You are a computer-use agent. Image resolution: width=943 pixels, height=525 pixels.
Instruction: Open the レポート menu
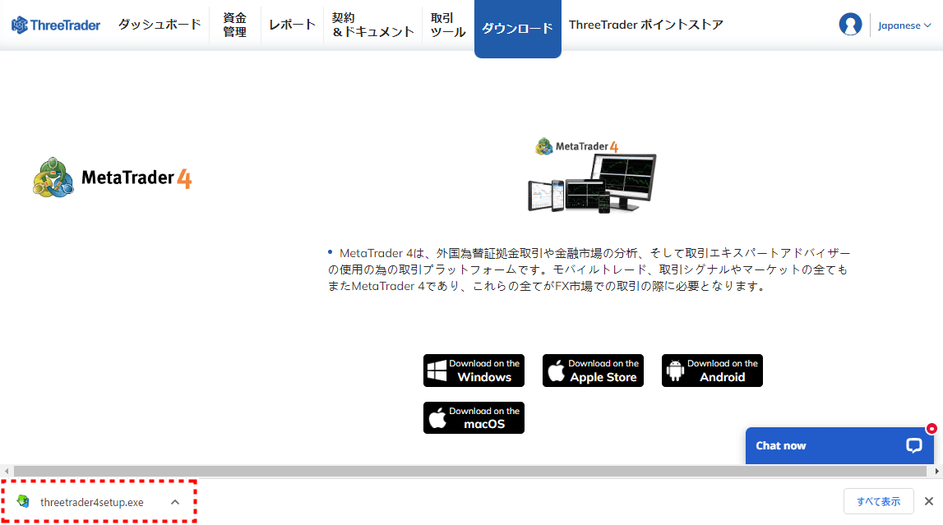[x=293, y=25]
